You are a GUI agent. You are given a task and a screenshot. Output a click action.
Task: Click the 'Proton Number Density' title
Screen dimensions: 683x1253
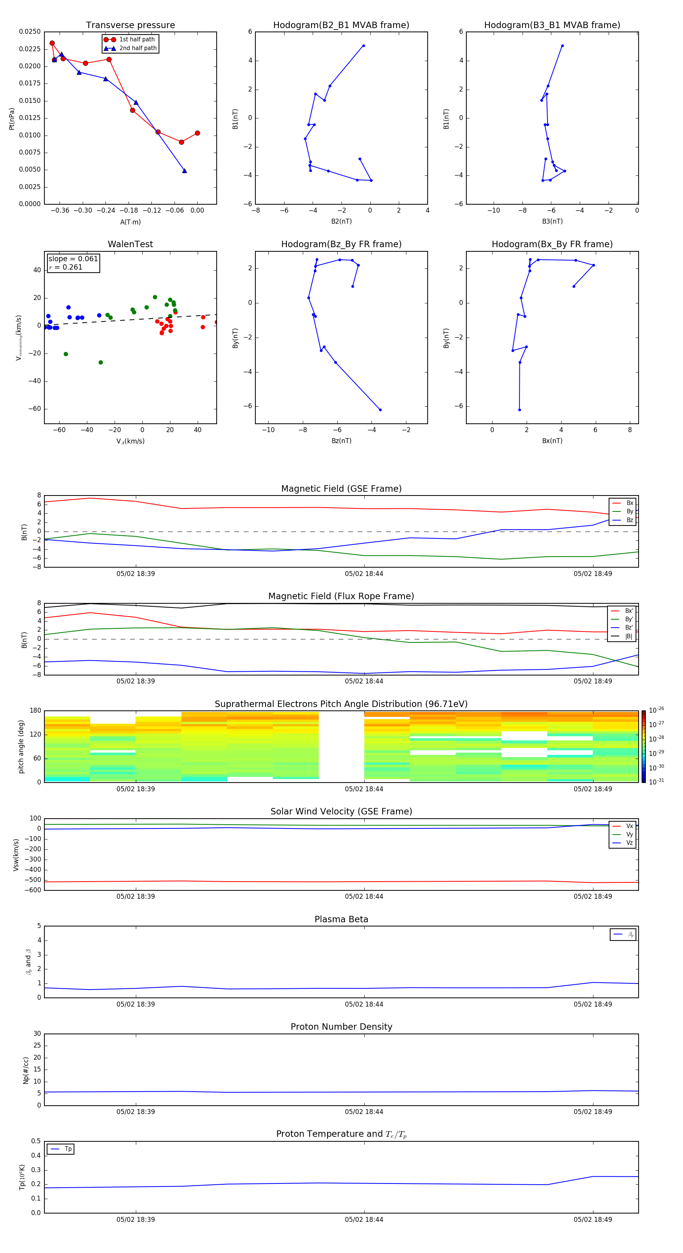[341, 1027]
